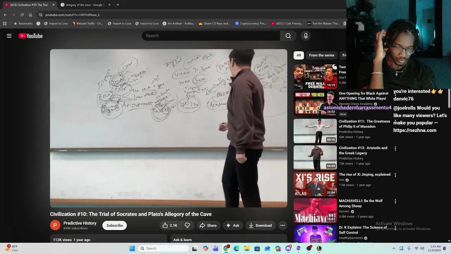Click the address bar URL

click(x=72, y=15)
